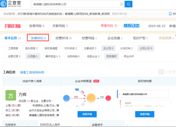Select the 同业分析 button
Image resolution: width=176 pixels, height=127 pixels.
click(x=129, y=56)
